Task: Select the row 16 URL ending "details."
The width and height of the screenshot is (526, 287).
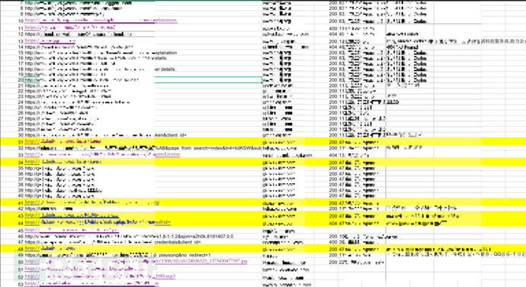Action: click(96, 58)
